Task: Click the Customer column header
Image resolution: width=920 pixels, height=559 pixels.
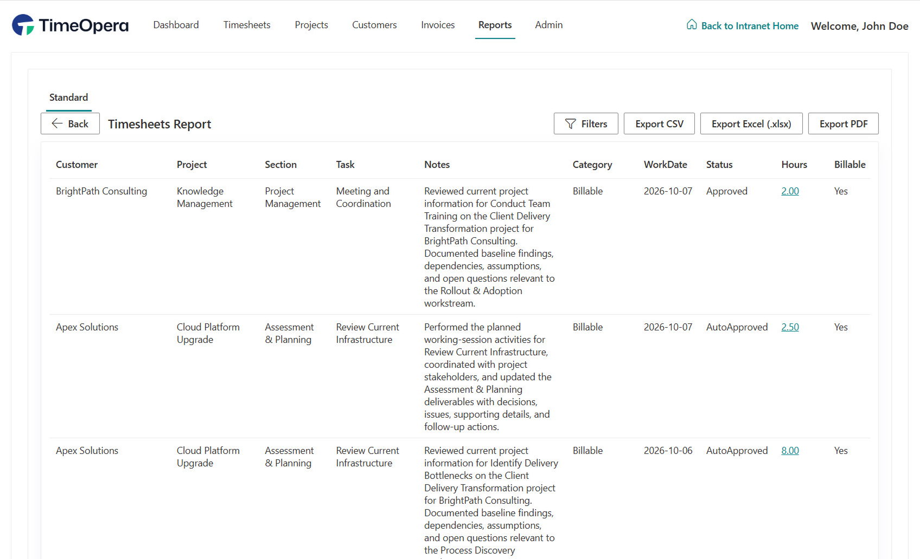Action: pyautogui.click(x=76, y=165)
